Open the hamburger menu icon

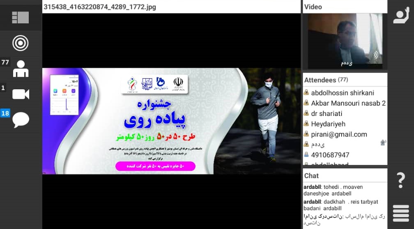pyautogui.click(x=401, y=213)
